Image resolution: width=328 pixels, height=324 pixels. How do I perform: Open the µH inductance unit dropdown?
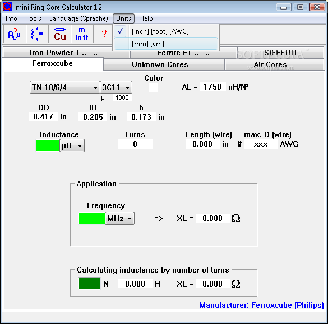pos(72,145)
